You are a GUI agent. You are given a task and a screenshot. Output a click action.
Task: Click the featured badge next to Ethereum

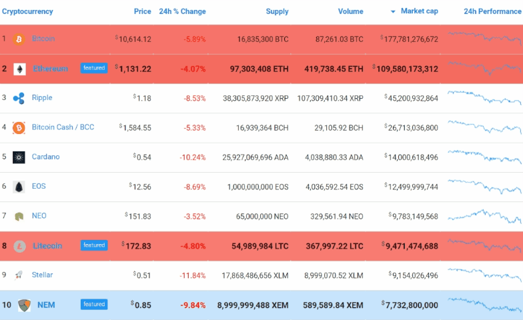[94, 68]
